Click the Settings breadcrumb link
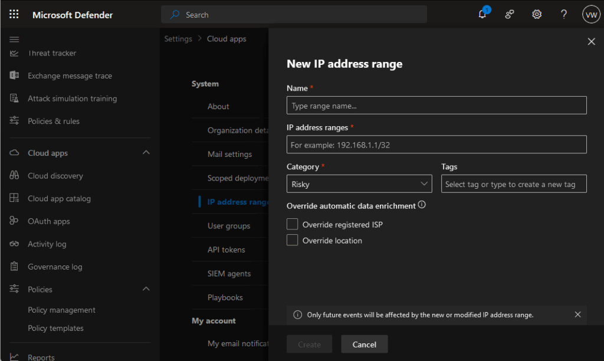The image size is (604, 361). coord(178,39)
